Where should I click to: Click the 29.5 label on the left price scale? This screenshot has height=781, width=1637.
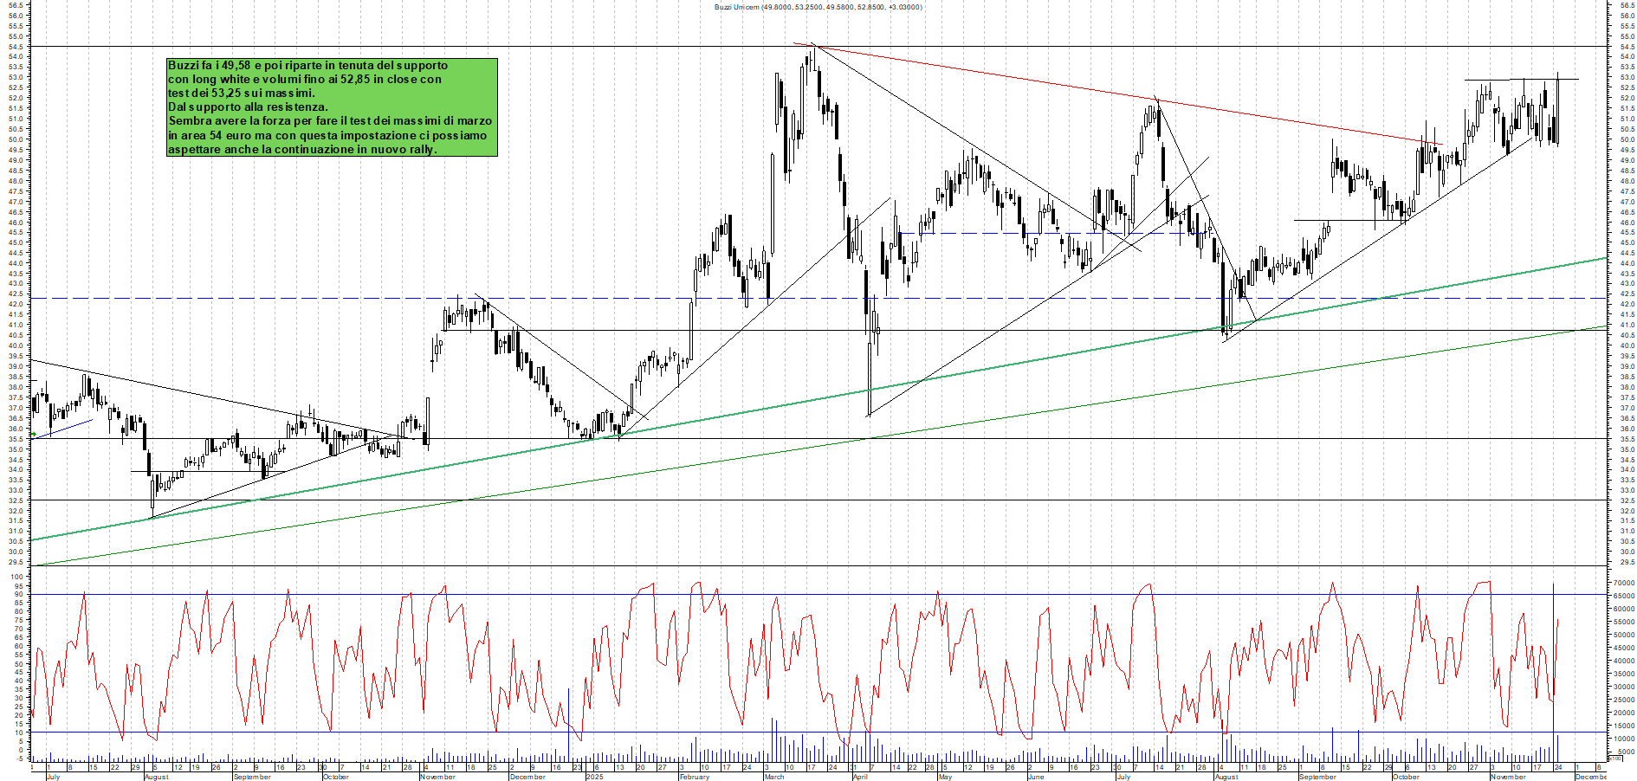click(15, 563)
